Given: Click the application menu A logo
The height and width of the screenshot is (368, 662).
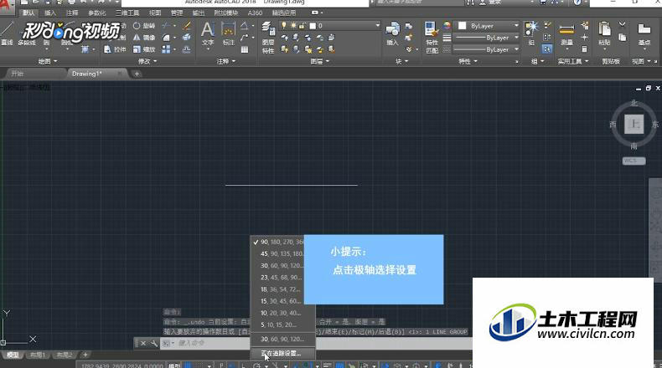Looking at the screenshot, I should 5,5.
